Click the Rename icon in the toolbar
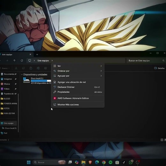The image size is (166, 166). 38,68
